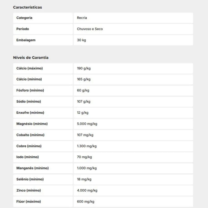This screenshot has height=208, width=208.
Task: Select the Fósforo (mínimo) row label
Action: coord(30,90)
